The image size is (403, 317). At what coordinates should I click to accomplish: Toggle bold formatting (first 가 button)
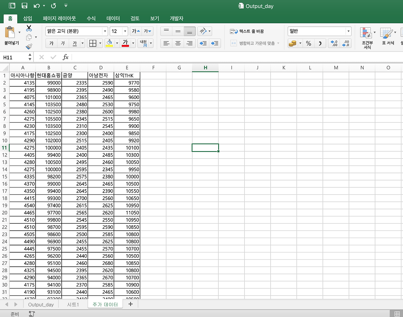click(51, 43)
